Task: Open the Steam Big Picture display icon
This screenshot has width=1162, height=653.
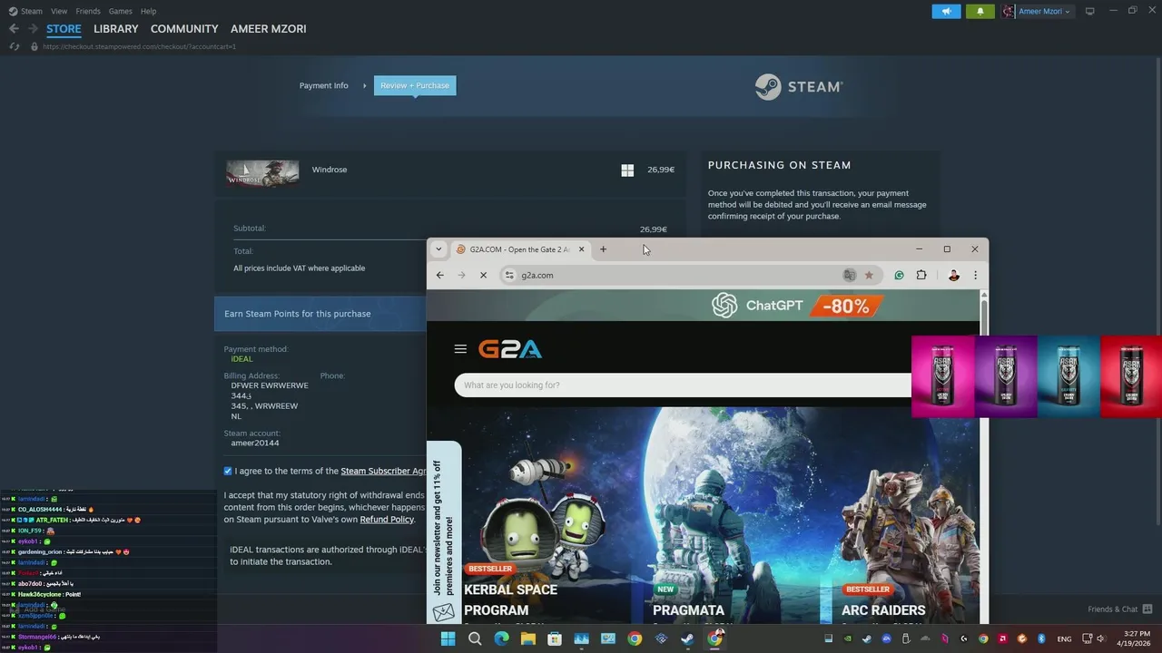Action: coord(1090,11)
